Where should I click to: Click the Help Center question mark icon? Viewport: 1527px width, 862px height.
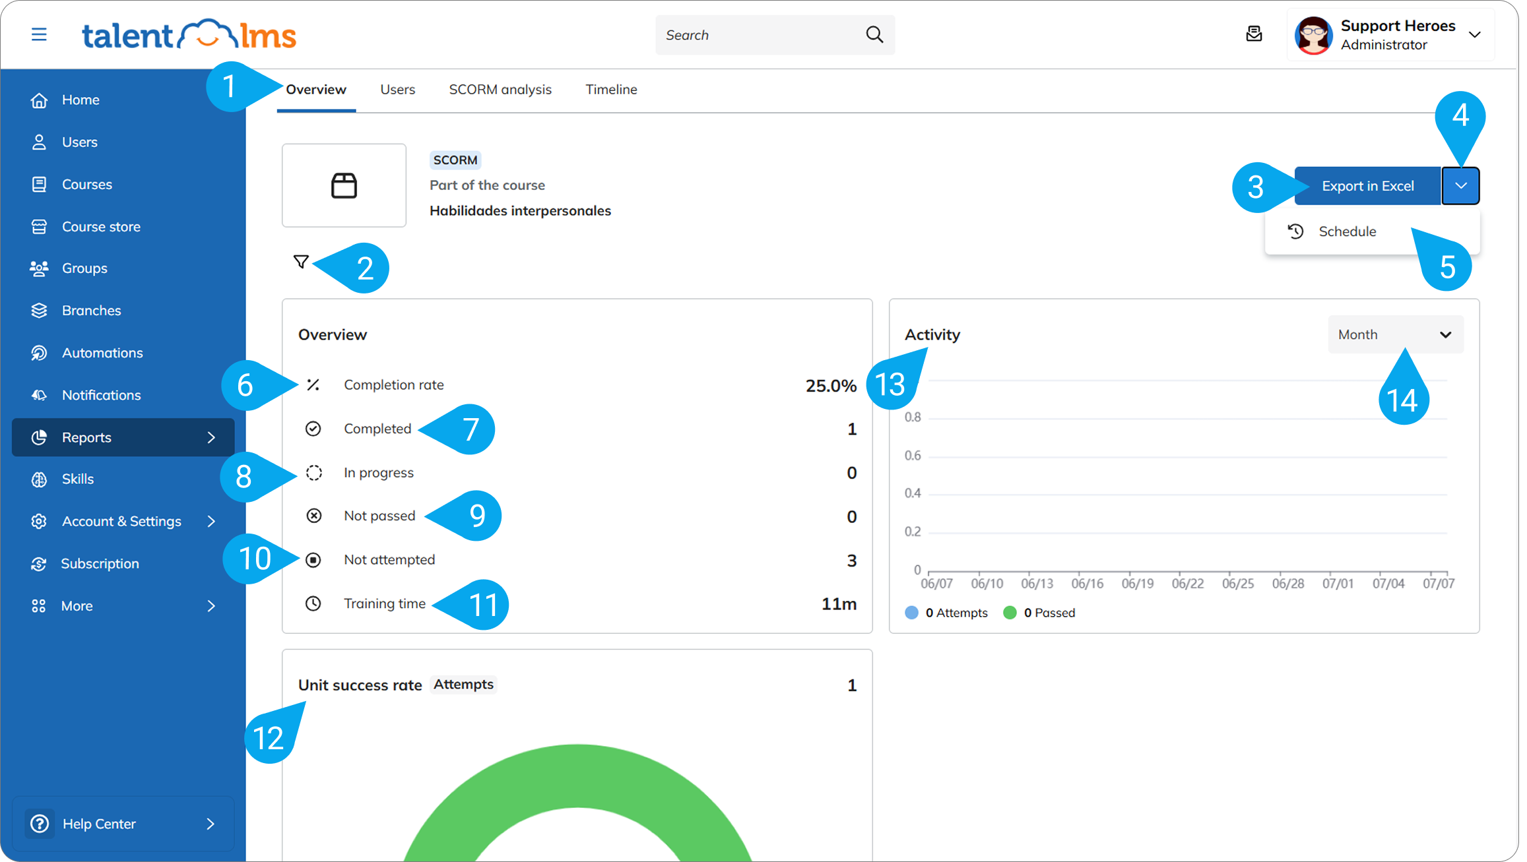[x=40, y=824]
